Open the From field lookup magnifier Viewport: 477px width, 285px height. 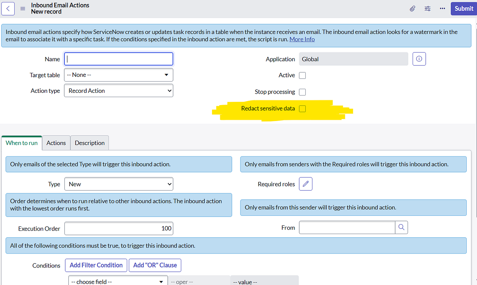coord(401,227)
